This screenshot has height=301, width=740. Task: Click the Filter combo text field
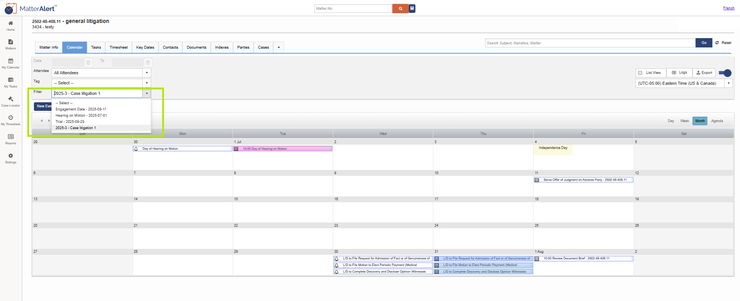point(97,93)
